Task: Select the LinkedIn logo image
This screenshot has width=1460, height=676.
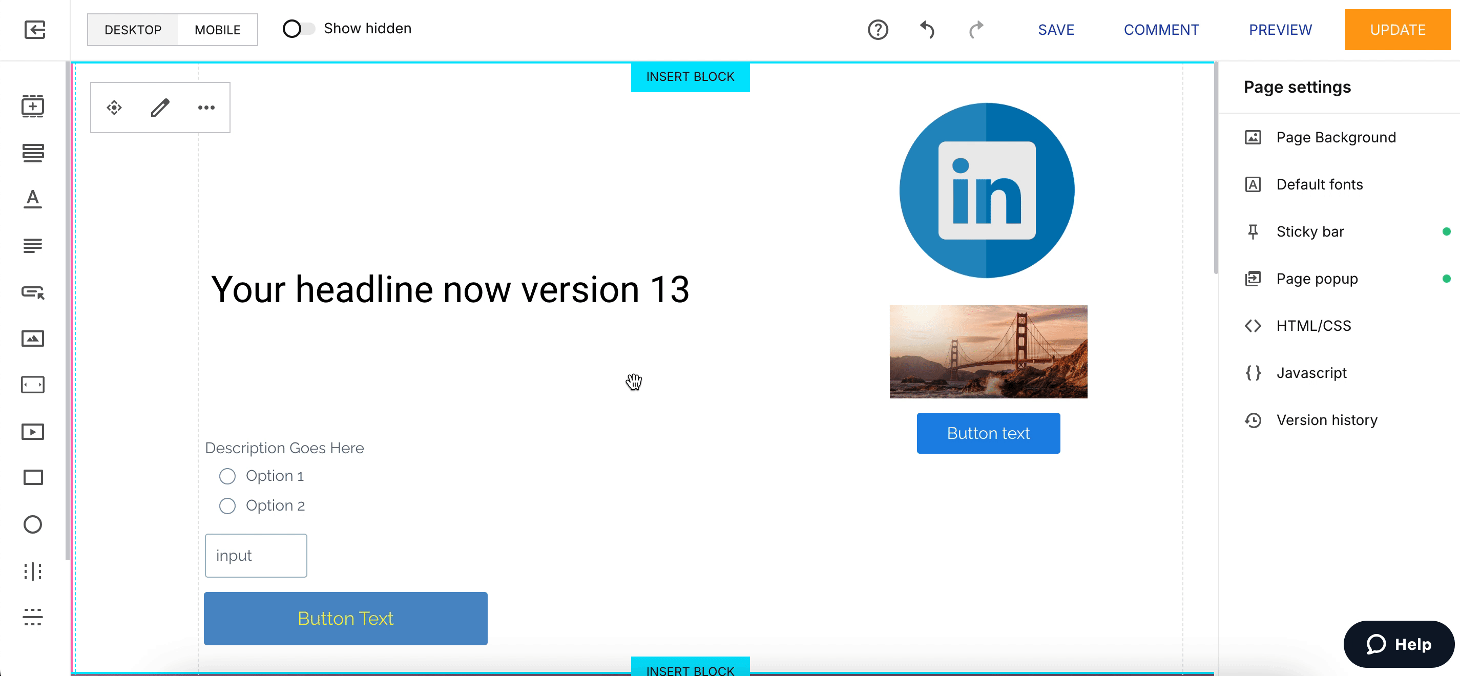Action: (987, 190)
